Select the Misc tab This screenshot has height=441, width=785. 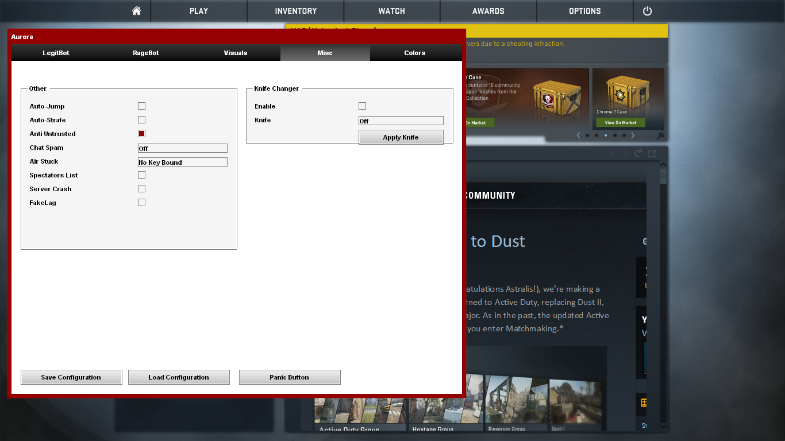325,53
